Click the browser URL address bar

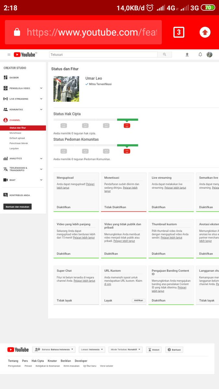click(x=83, y=32)
